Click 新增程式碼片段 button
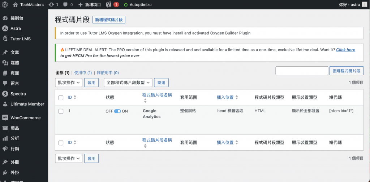The height and width of the screenshot is (182, 370). click(109, 20)
